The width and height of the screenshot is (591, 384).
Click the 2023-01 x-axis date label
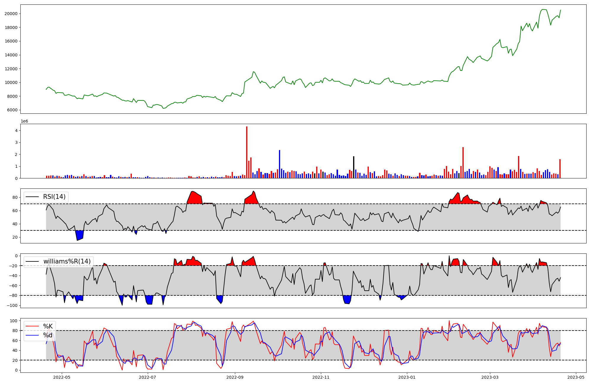(x=407, y=377)
